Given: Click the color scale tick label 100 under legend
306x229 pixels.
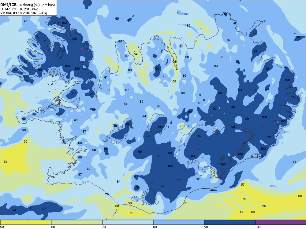Looking at the screenshot, I should (x=258, y=227).
